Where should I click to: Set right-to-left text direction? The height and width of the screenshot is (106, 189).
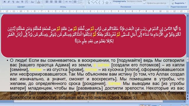point(70,2)
